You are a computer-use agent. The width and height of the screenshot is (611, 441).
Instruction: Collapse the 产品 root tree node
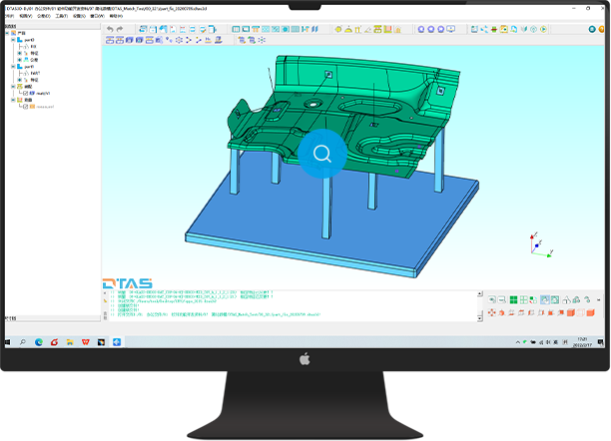(7, 34)
